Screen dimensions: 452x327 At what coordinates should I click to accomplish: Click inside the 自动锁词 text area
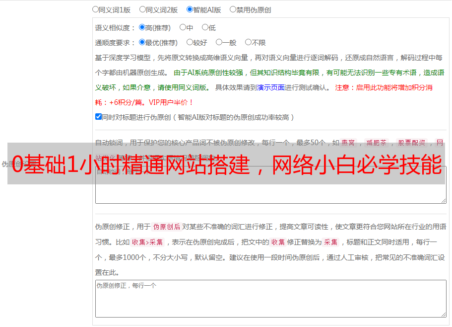[x=271, y=194]
